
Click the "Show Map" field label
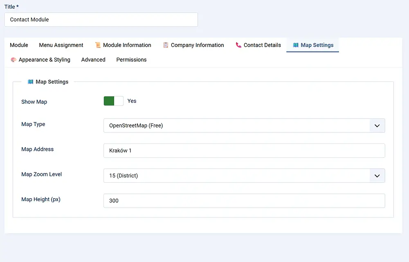pos(34,102)
